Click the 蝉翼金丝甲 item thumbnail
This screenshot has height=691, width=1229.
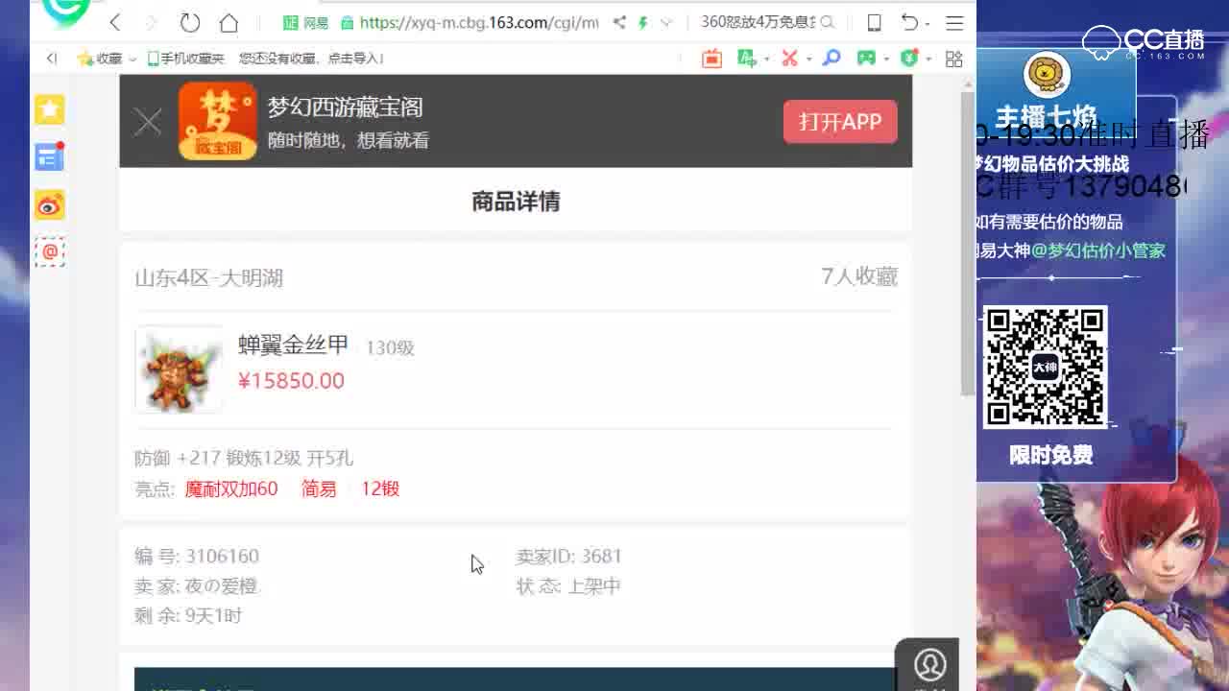[x=179, y=369]
